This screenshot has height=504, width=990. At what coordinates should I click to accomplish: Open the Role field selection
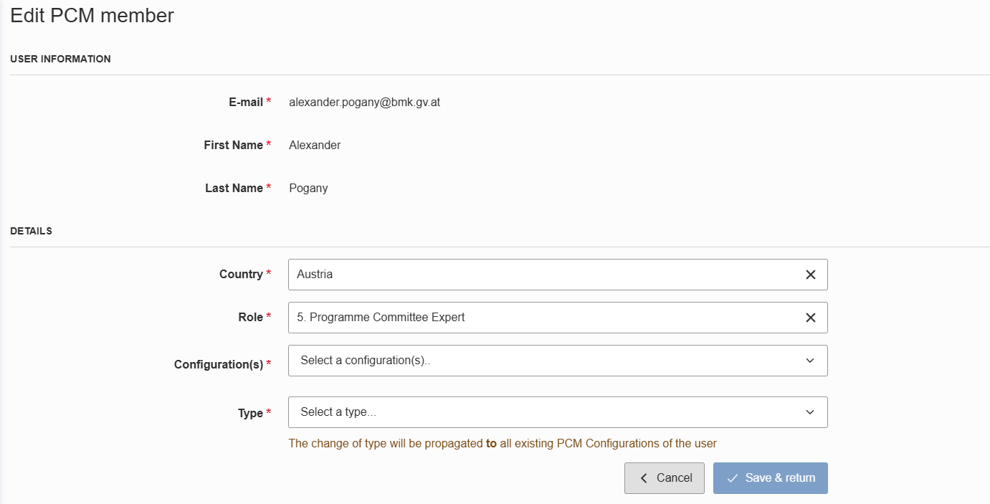(x=558, y=318)
